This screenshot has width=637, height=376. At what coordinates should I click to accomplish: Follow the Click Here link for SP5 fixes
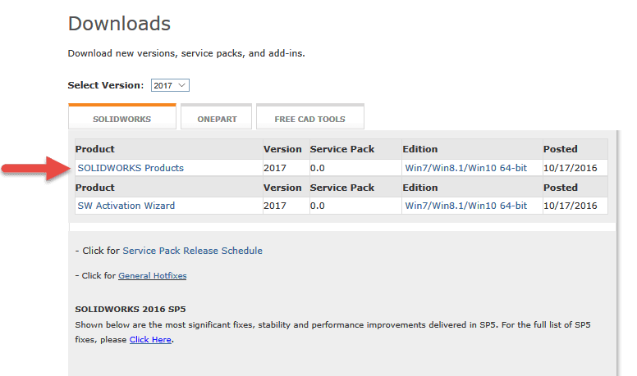tap(150, 339)
